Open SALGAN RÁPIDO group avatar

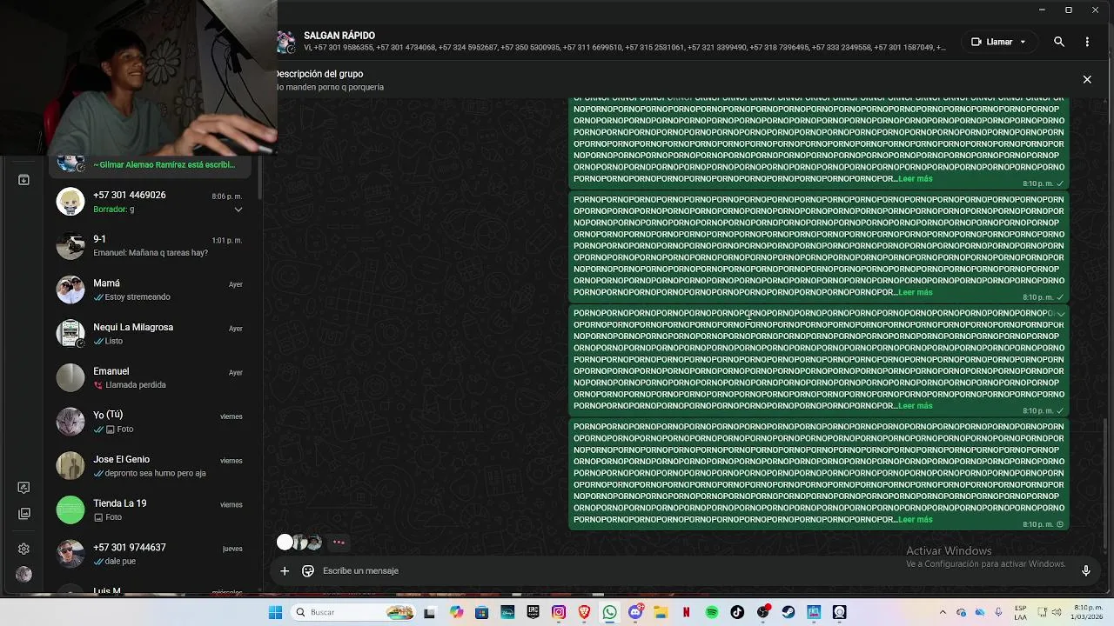[x=285, y=42]
